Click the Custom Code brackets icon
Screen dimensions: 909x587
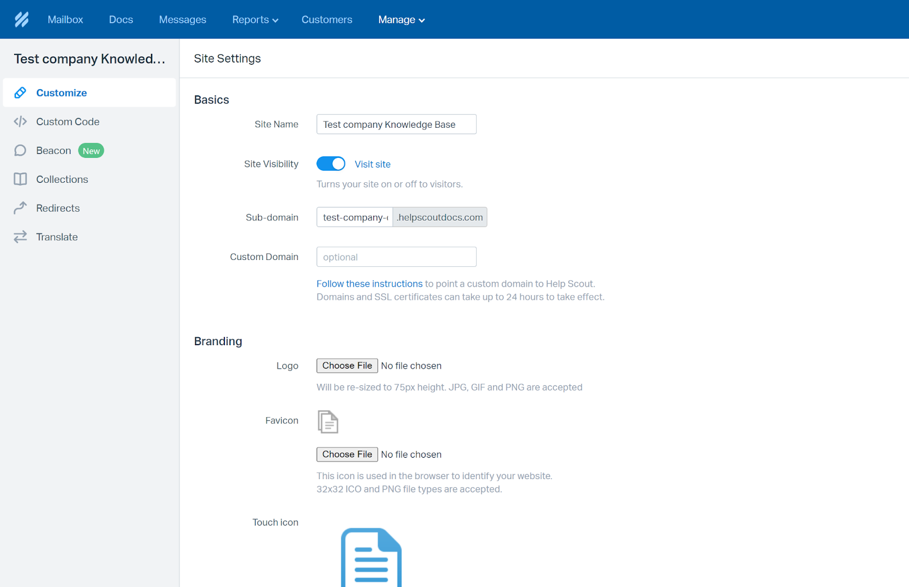[x=20, y=121]
